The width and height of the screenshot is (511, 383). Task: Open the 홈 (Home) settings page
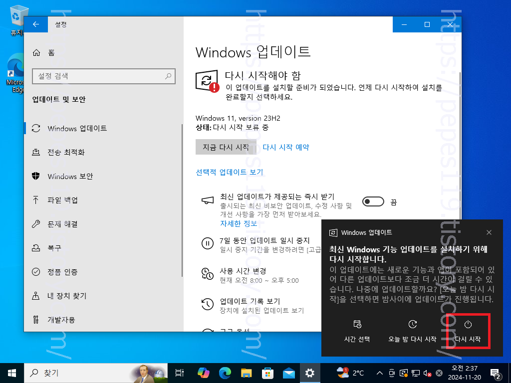[44, 53]
